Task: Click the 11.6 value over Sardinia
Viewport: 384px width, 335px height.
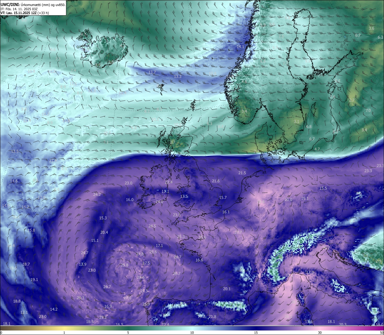Action: coord(309,322)
